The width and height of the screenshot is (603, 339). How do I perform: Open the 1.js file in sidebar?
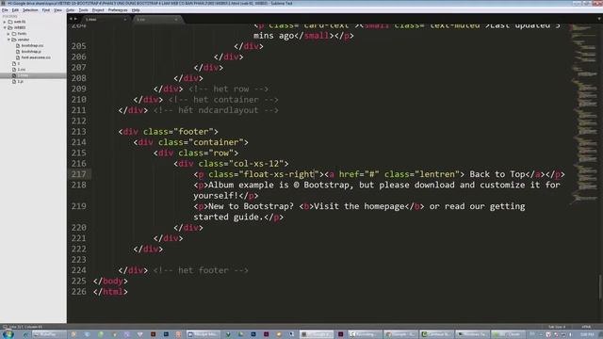point(21,82)
